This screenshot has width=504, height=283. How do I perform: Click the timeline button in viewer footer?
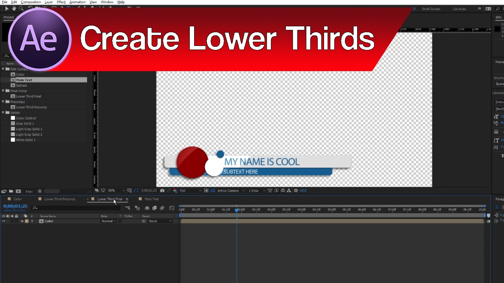283,191
